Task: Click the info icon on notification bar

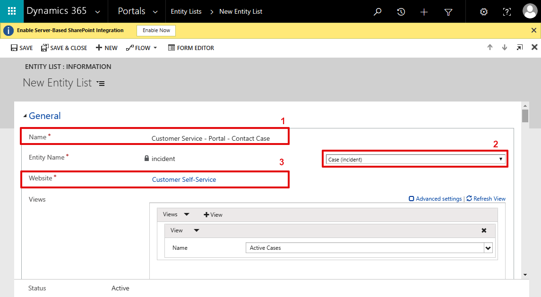Action: click(x=9, y=31)
